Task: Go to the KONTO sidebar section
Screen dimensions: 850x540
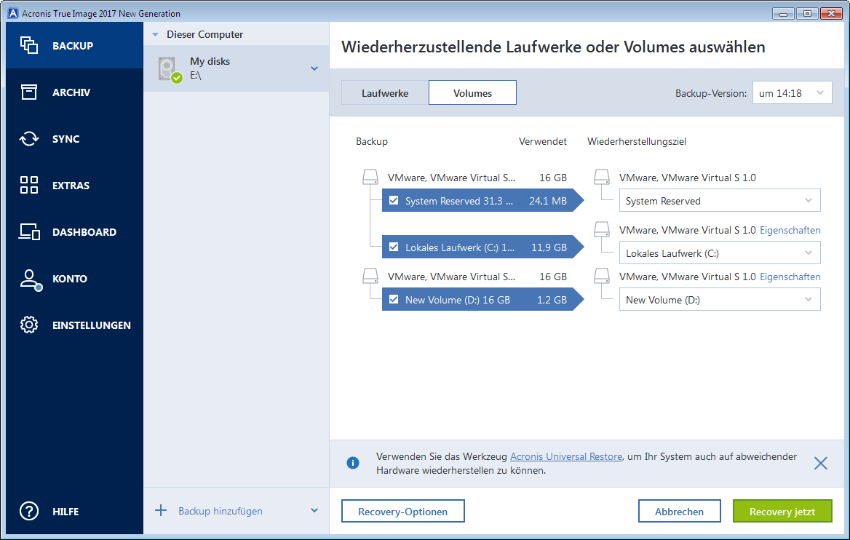Action: [75, 279]
